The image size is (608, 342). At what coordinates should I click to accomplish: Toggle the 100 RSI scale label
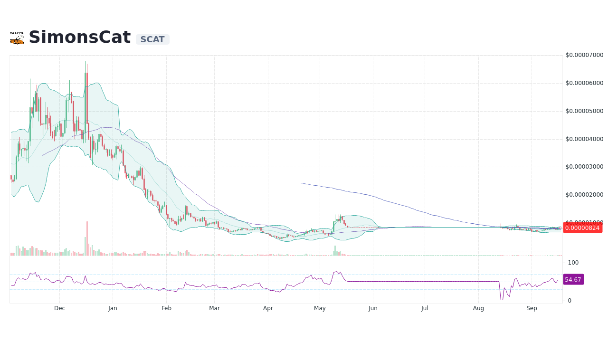(573, 263)
